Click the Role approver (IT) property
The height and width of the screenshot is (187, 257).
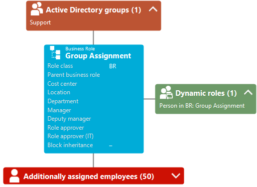70,136
